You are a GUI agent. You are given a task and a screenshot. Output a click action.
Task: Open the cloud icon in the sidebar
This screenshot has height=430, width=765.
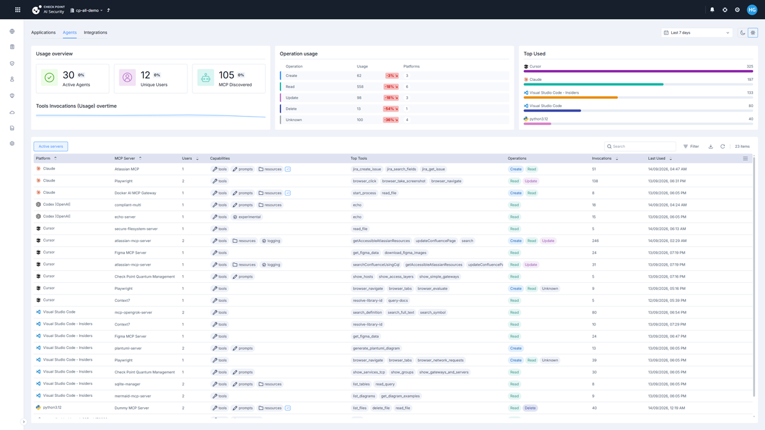pos(12,112)
